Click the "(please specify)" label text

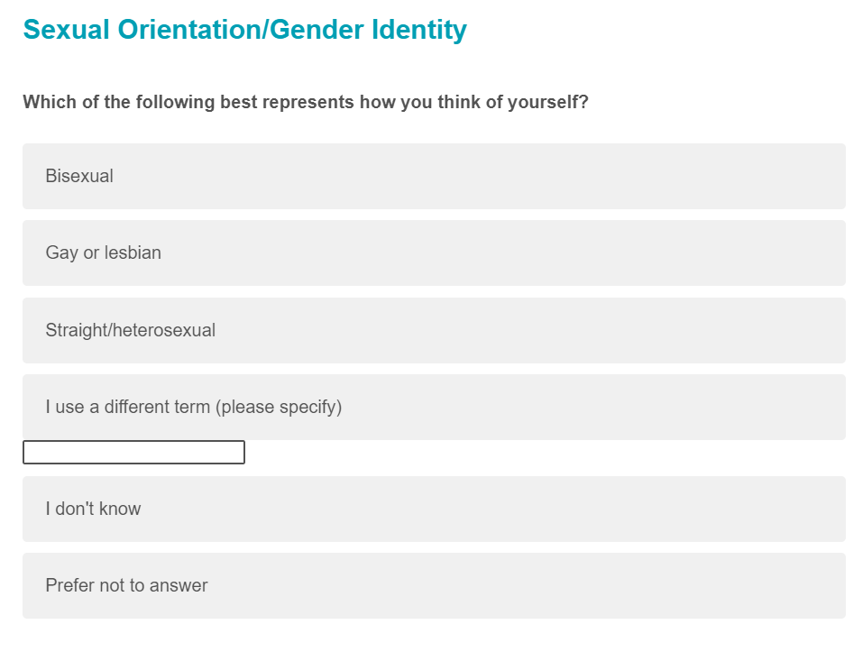[278, 407]
